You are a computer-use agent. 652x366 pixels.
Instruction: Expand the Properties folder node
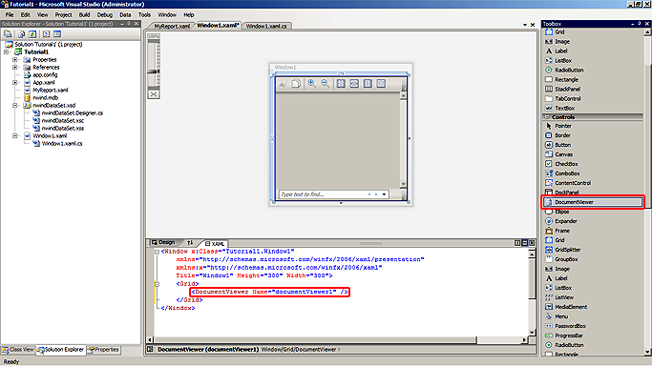click(x=15, y=60)
